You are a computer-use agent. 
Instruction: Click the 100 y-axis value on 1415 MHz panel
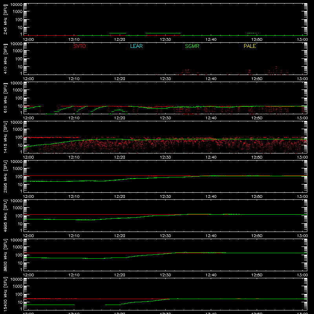[x=19, y=137]
